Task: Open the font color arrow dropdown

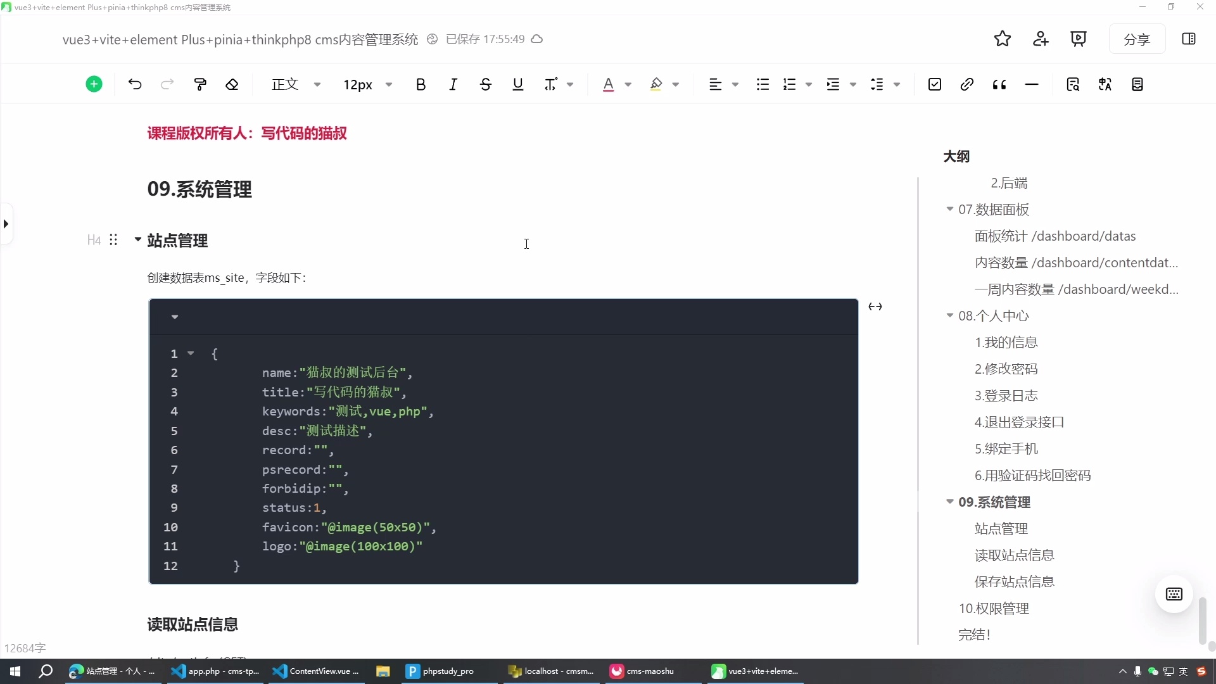Action: coord(628,84)
